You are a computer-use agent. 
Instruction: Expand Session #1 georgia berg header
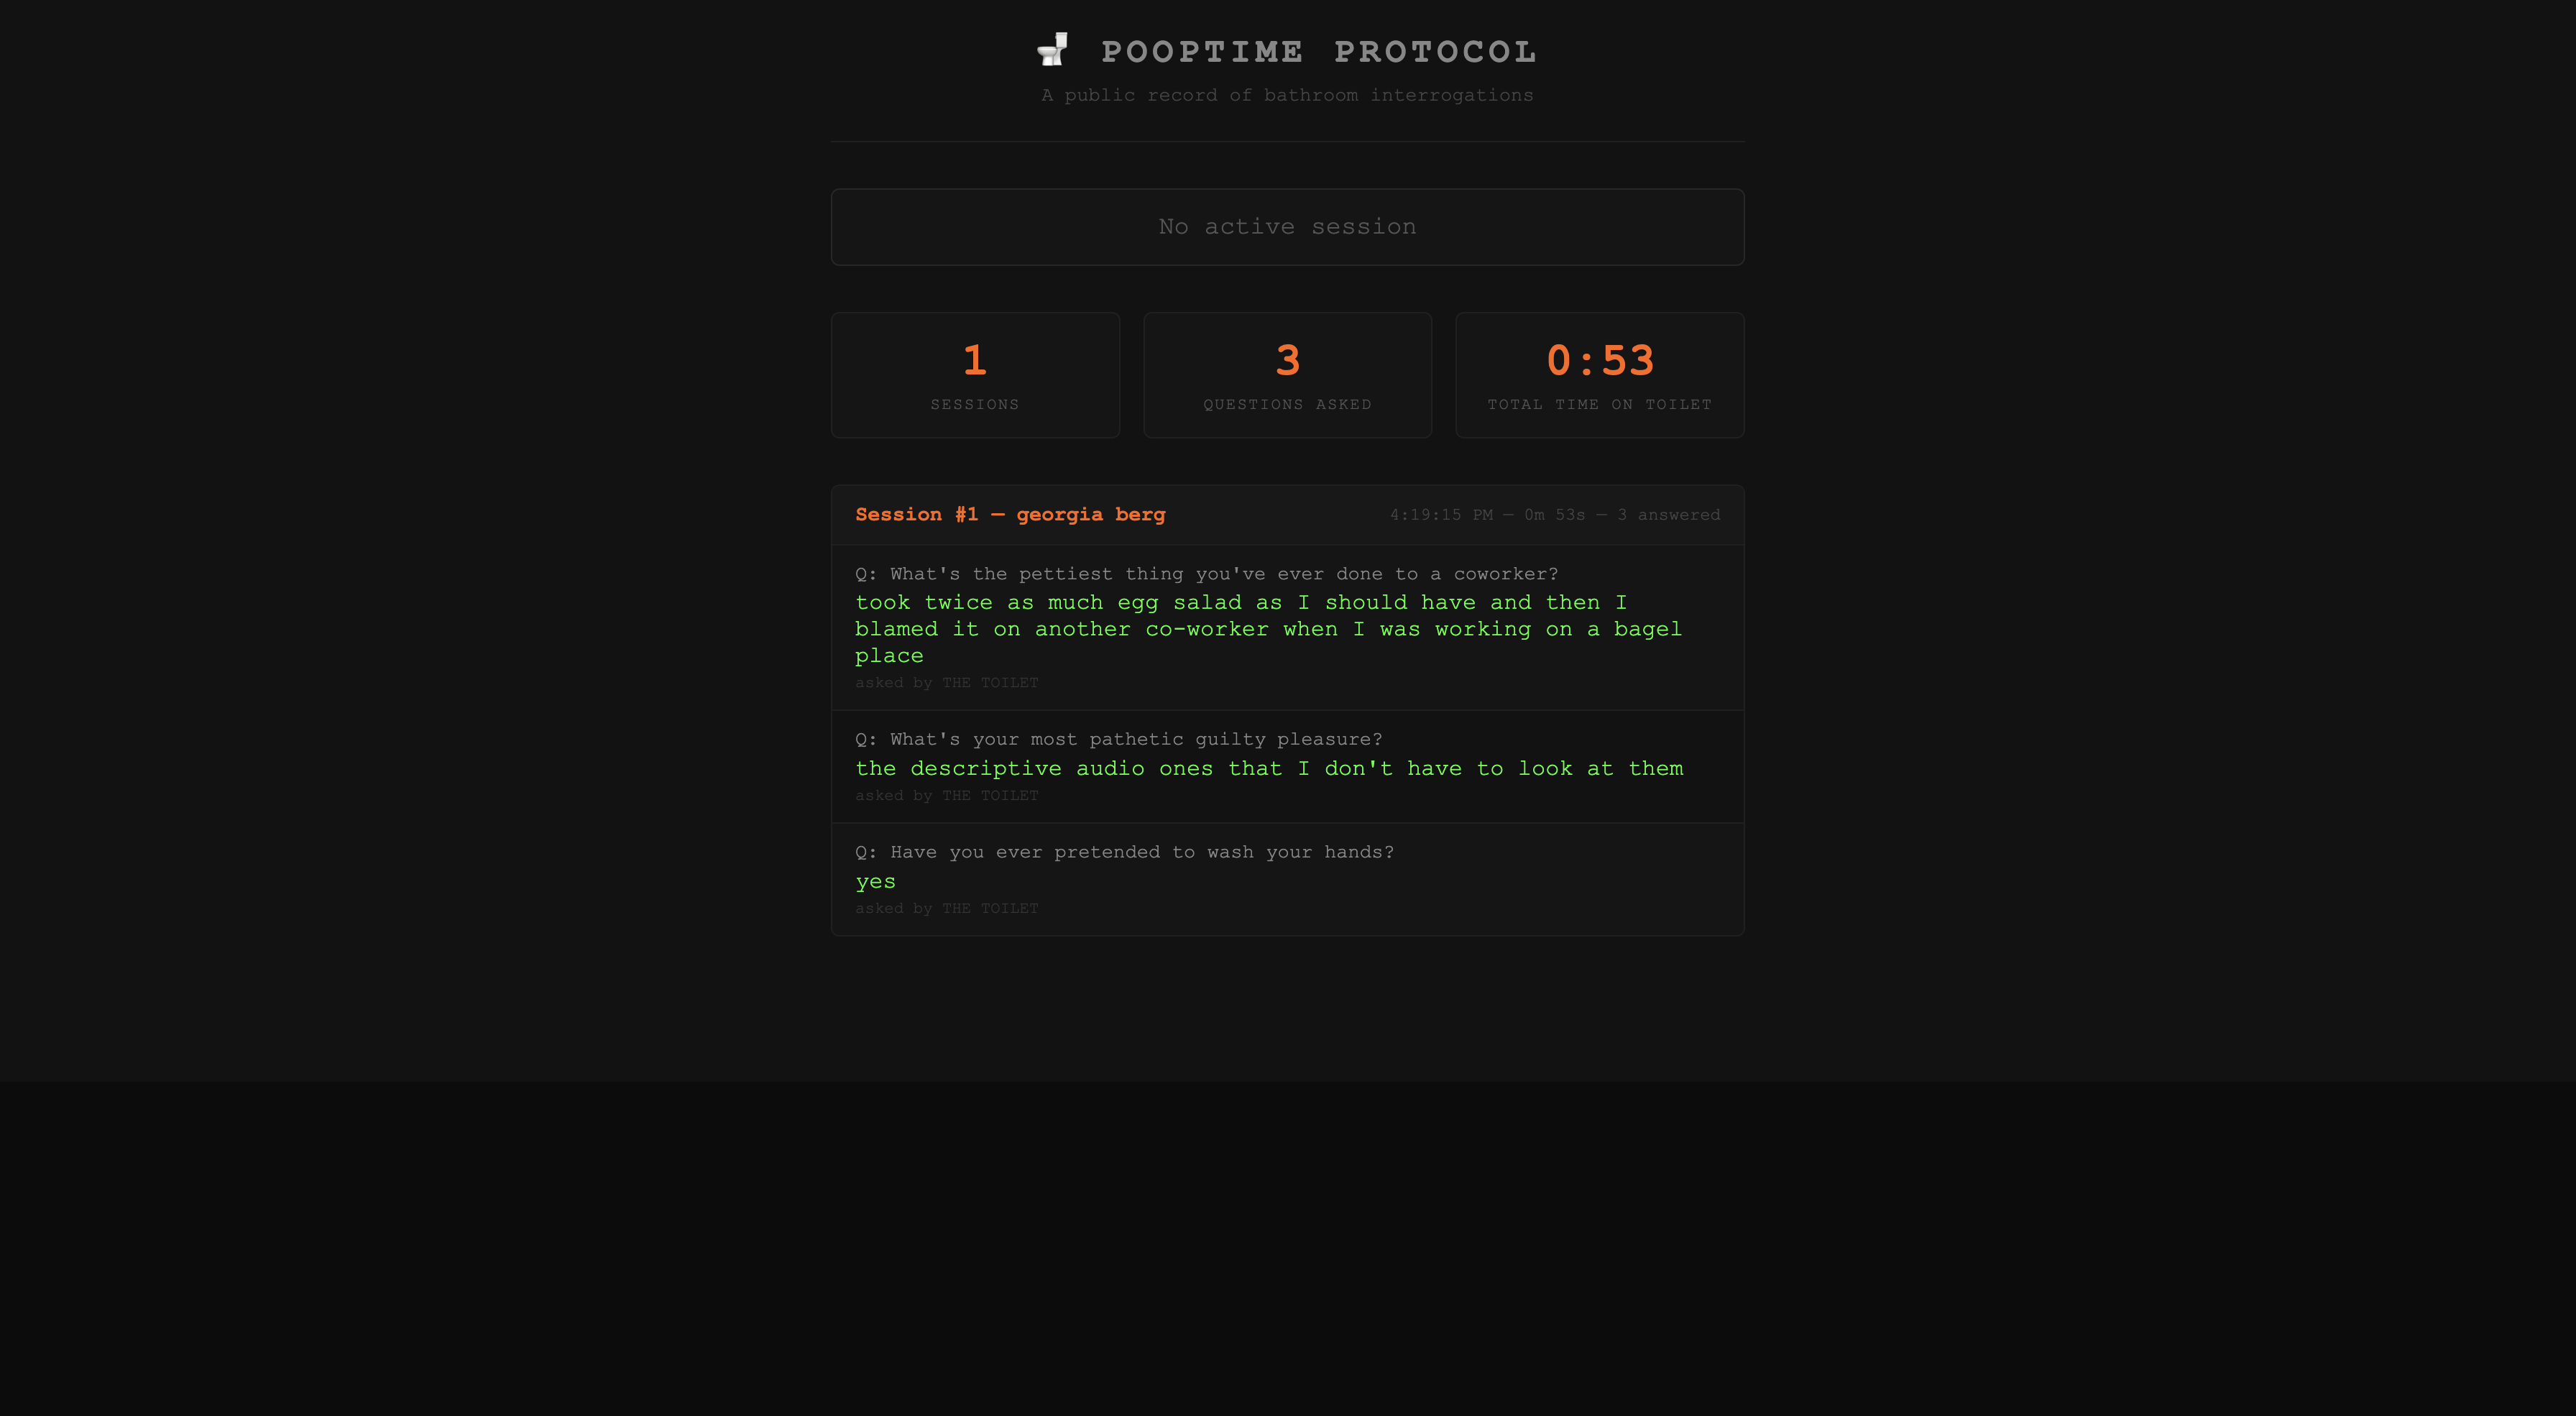coord(1010,515)
